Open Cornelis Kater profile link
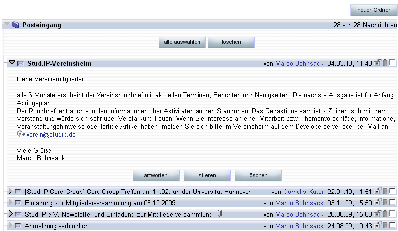The image size is (398, 231). pyautogui.click(x=303, y=192)
